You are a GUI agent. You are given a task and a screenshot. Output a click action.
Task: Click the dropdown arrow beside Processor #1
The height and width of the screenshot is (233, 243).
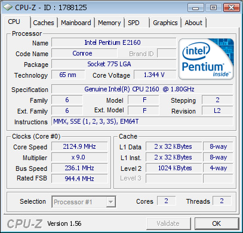[110, 202]
